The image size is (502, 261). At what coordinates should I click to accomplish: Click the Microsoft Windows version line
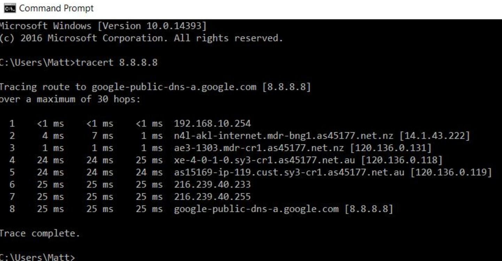(103, 26)
